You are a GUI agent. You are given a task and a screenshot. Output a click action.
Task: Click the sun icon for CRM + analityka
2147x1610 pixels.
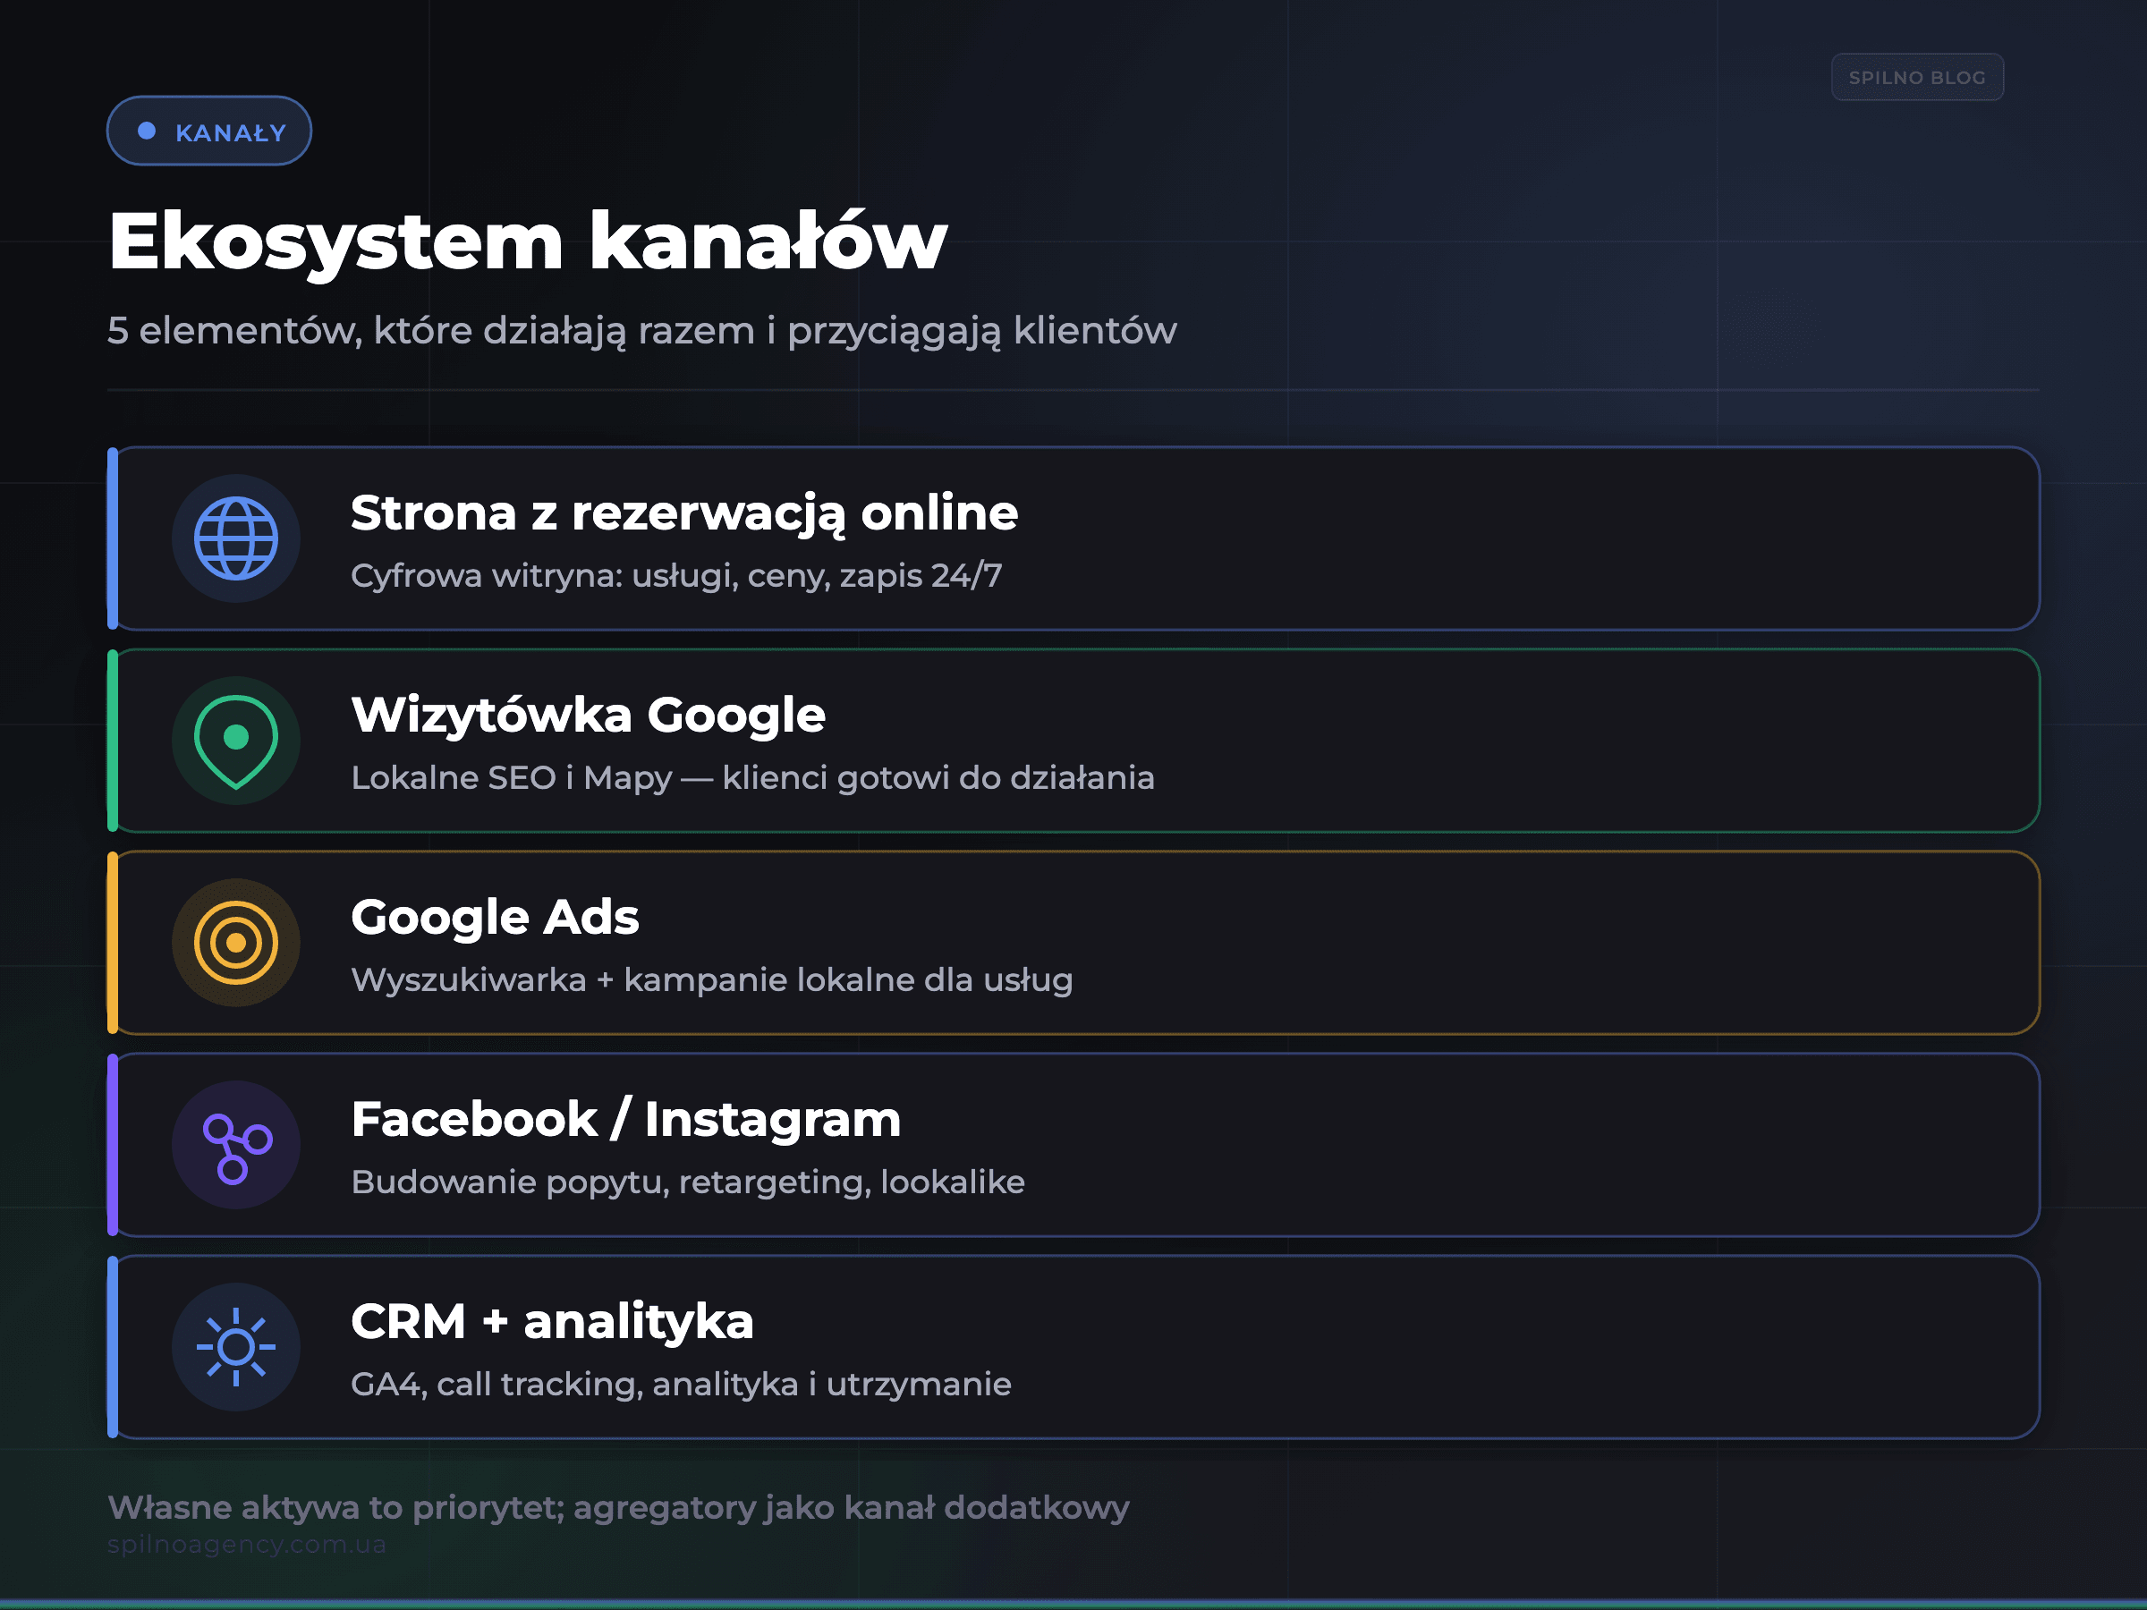pyautogui.click(x=236, y=1347)
